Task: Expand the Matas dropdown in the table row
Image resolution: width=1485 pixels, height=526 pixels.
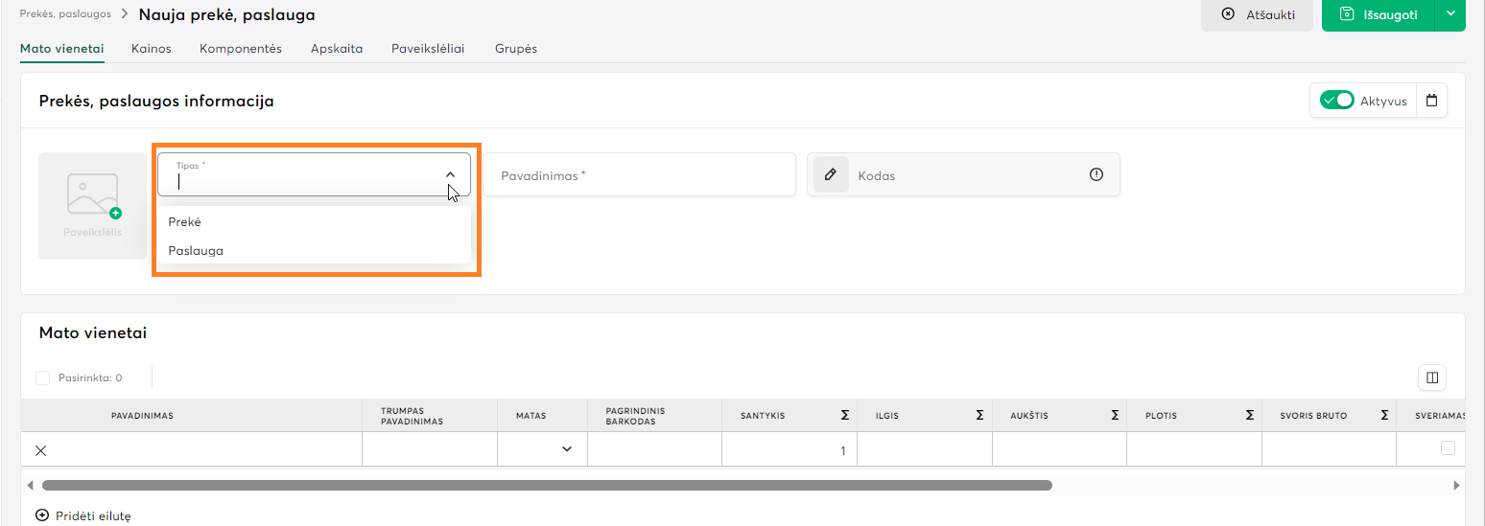Action: pyautogui.click(x=566, y=448)
